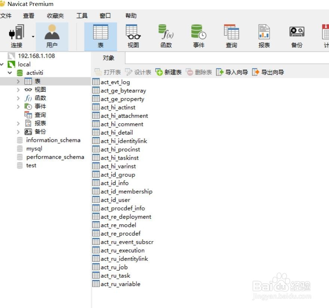Click the 导出向导 button
The image size is (329, 308).
(268, 73)
